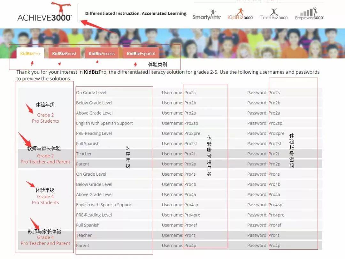
Task: Select username Pro4sf
Action: pyautogui.click(x=191, y=225)
